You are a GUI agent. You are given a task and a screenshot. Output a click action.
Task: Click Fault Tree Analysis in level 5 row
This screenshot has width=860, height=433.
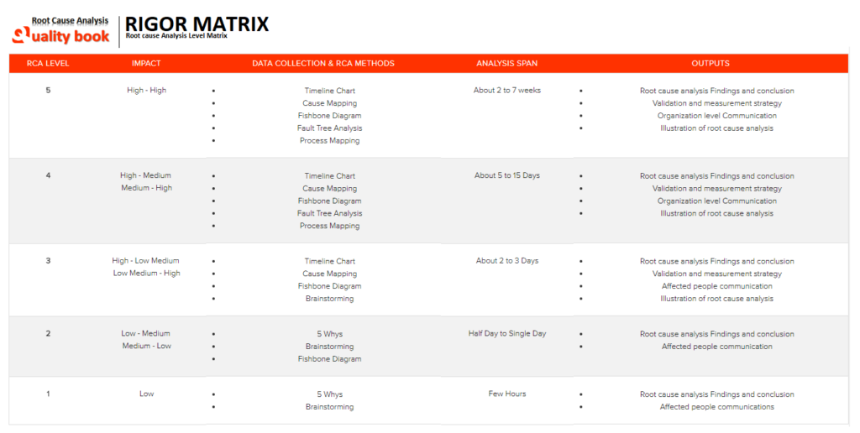329,128
